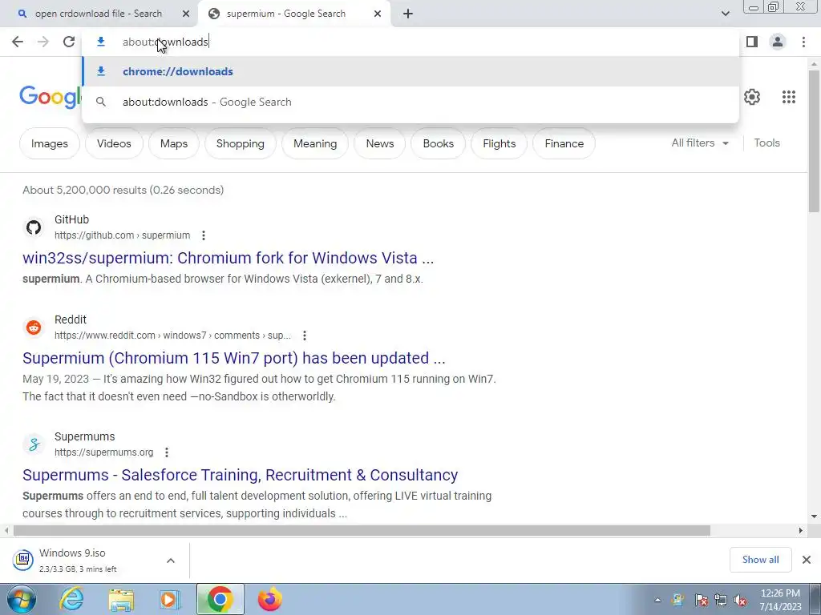Show hidden system tray icons
The image size is (821, 615).
[657, 601]
